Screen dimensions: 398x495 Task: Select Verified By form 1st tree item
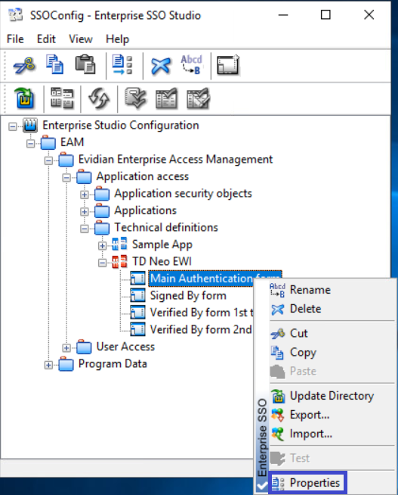202,313
